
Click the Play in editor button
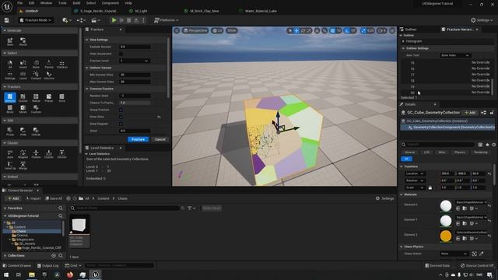[114, 20]
